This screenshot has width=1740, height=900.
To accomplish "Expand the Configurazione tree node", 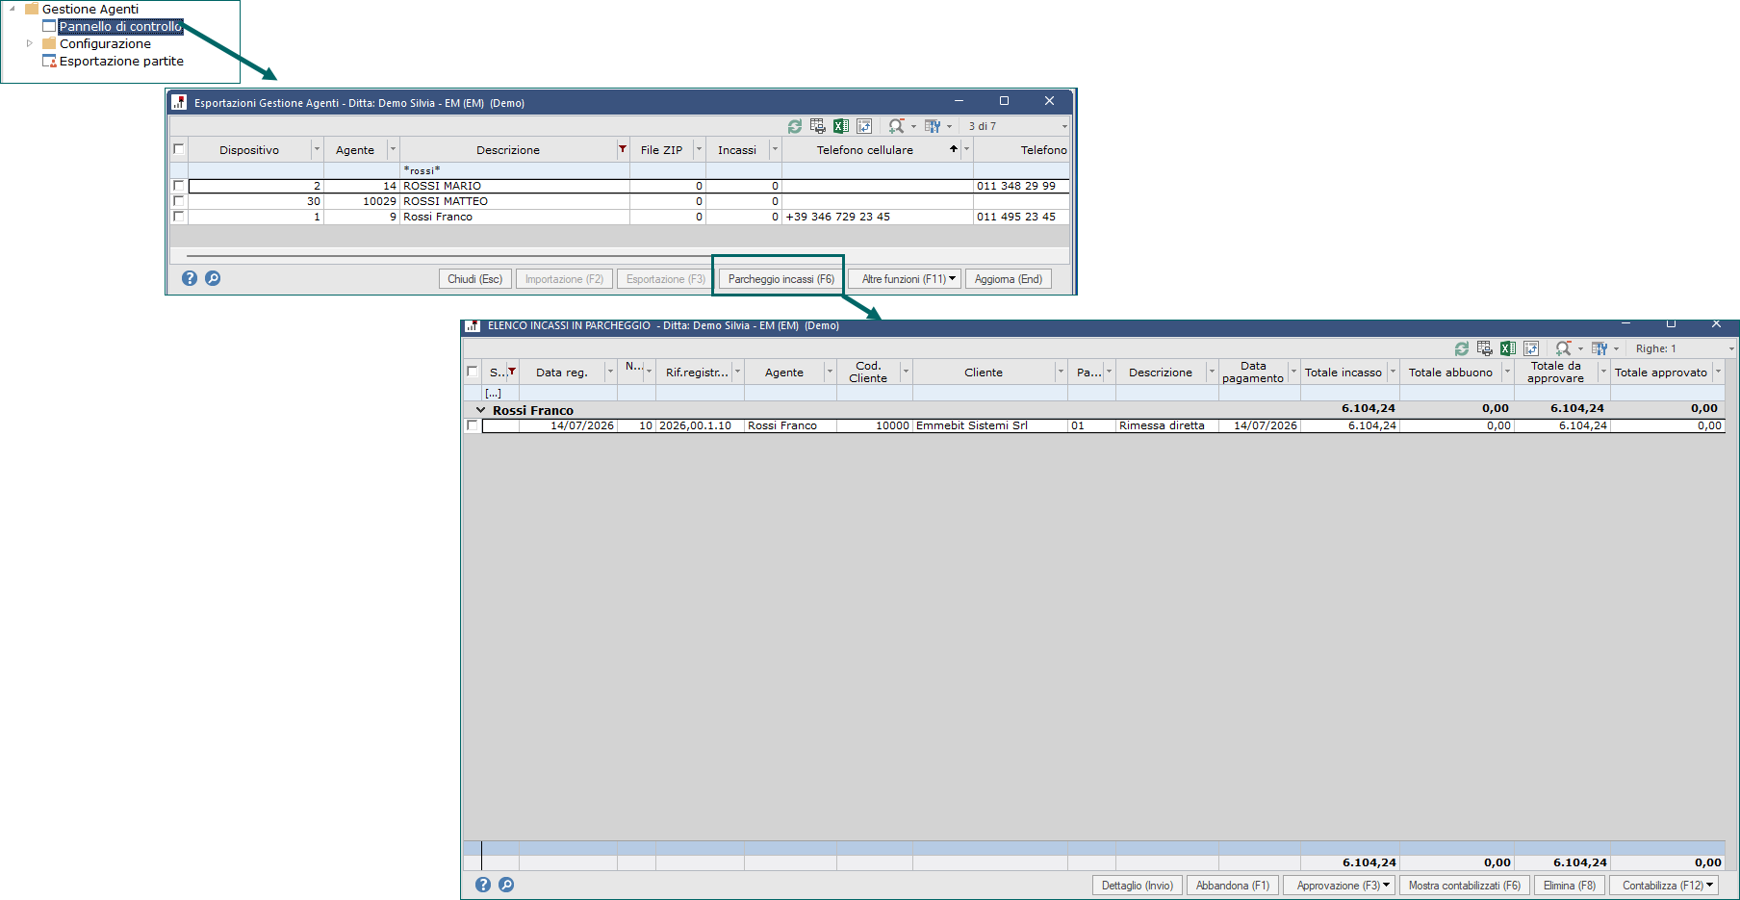I will 30,43.
